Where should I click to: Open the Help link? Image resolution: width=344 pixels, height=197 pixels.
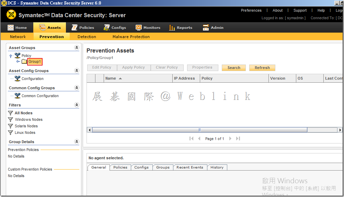coord(321,10)
